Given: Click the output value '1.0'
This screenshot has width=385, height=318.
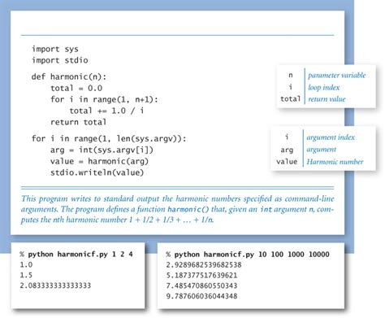Looking at the screenshot, I should 26,264.
